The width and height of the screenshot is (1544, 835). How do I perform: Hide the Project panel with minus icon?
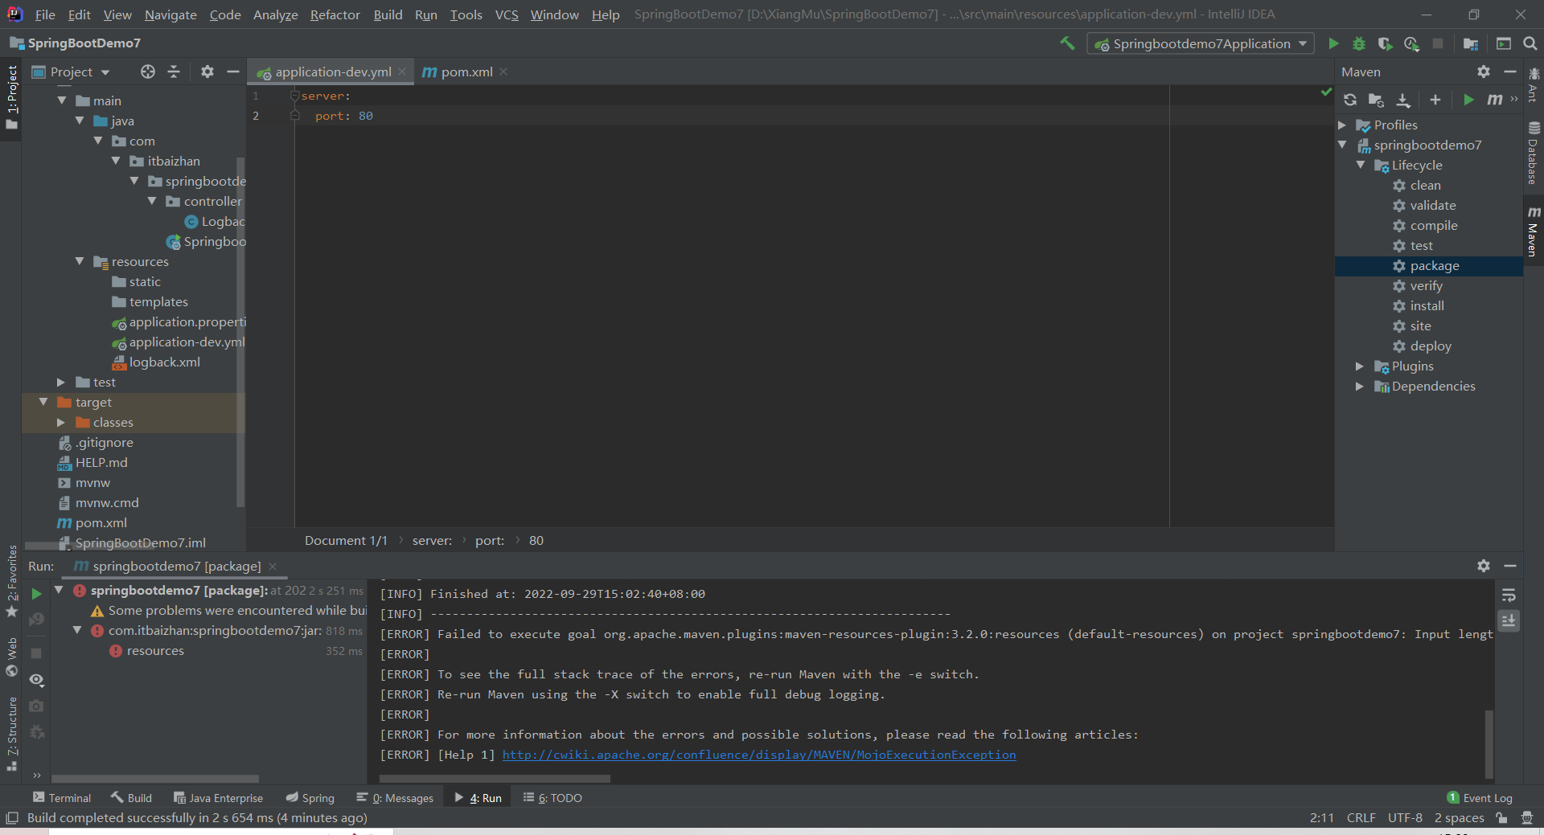(233, 72)
